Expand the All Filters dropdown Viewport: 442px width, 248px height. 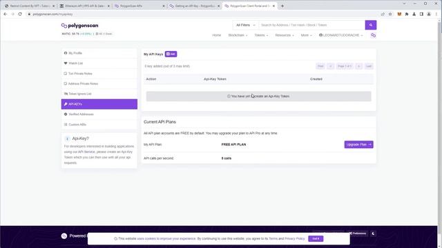pyautogui.click(x=246, y=25)
